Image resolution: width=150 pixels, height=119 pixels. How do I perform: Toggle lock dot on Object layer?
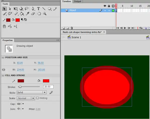click(x=109, y=10)
